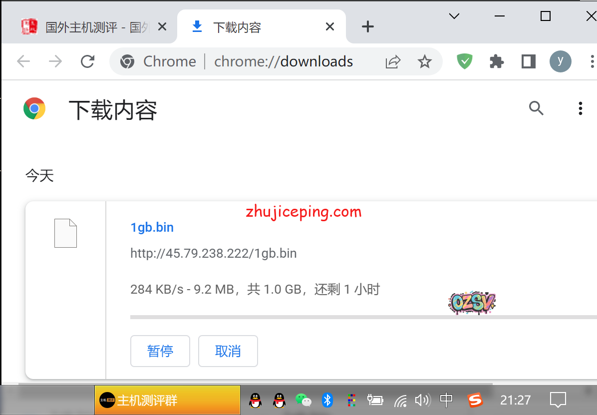Expand the tab search chevron

(454, 16)
